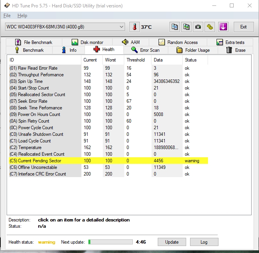Select the (0A) Spin Retry Count row
This screenshot has height=253, width=259.
pos(108,121)
